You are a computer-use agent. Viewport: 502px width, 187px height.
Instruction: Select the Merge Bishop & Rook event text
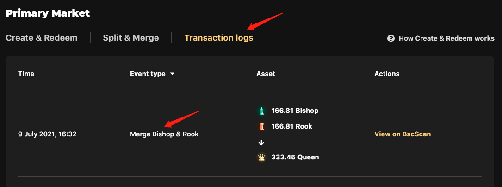[164, 134]
